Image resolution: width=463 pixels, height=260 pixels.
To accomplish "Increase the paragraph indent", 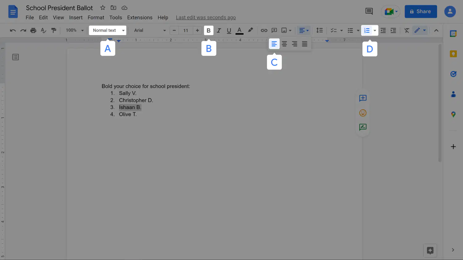I will 393,30.
